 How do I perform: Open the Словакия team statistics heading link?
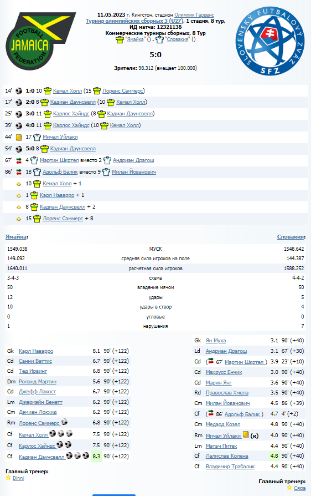(x=290, y=236)
